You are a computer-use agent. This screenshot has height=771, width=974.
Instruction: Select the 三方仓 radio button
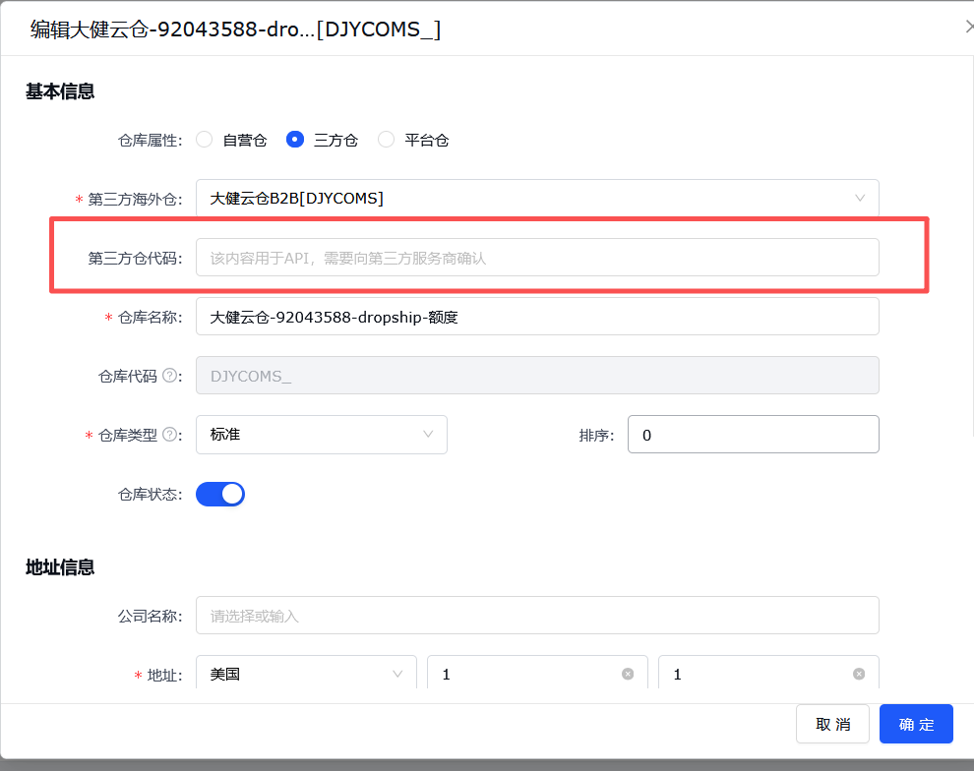295,140
